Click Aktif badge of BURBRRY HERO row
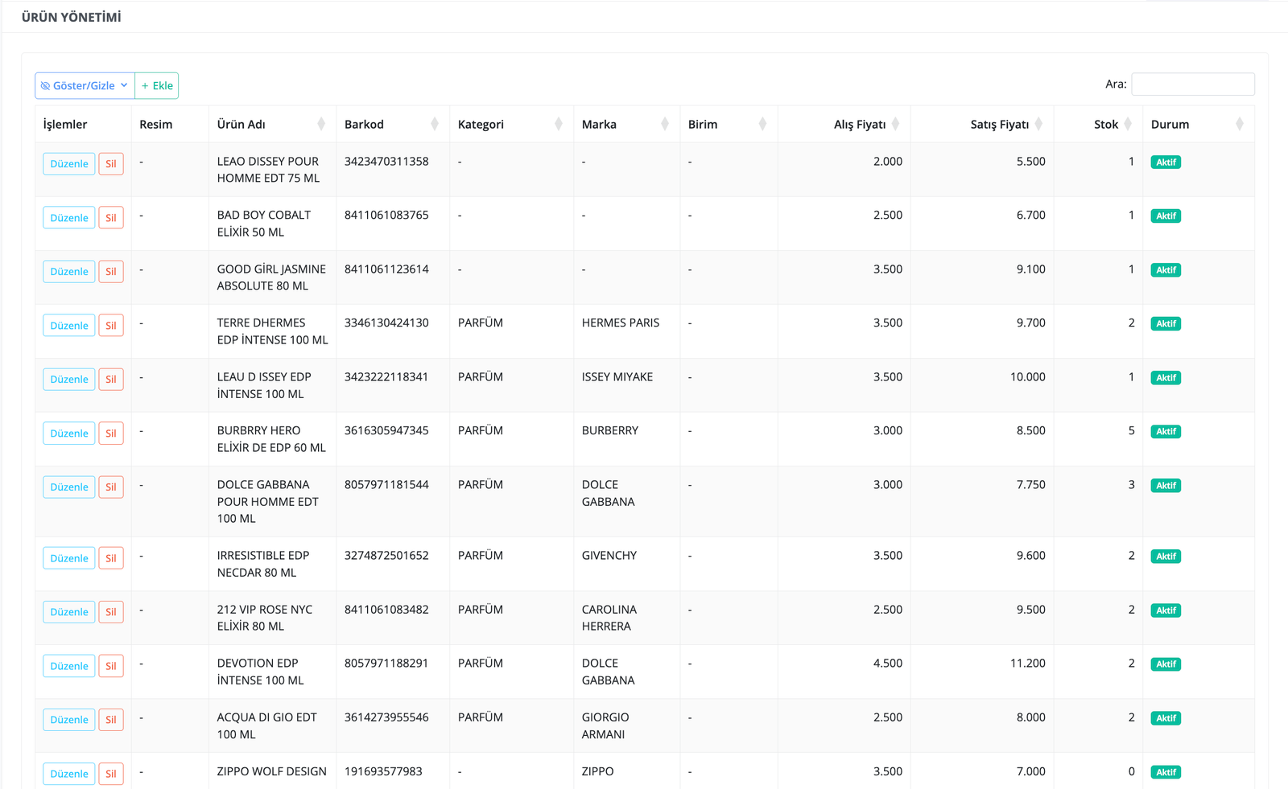The height and width of the screenshot is (789, 1288). [x=1166, y=432]
